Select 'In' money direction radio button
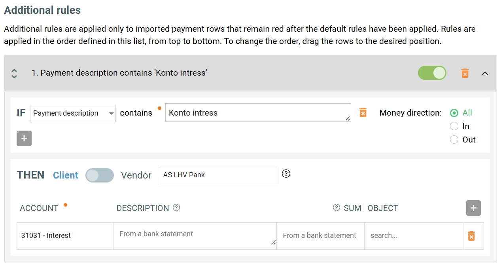The height and width of the screenshot is (266, 501). [454, 126]
